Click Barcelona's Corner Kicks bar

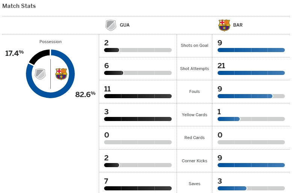click(251, 165)
